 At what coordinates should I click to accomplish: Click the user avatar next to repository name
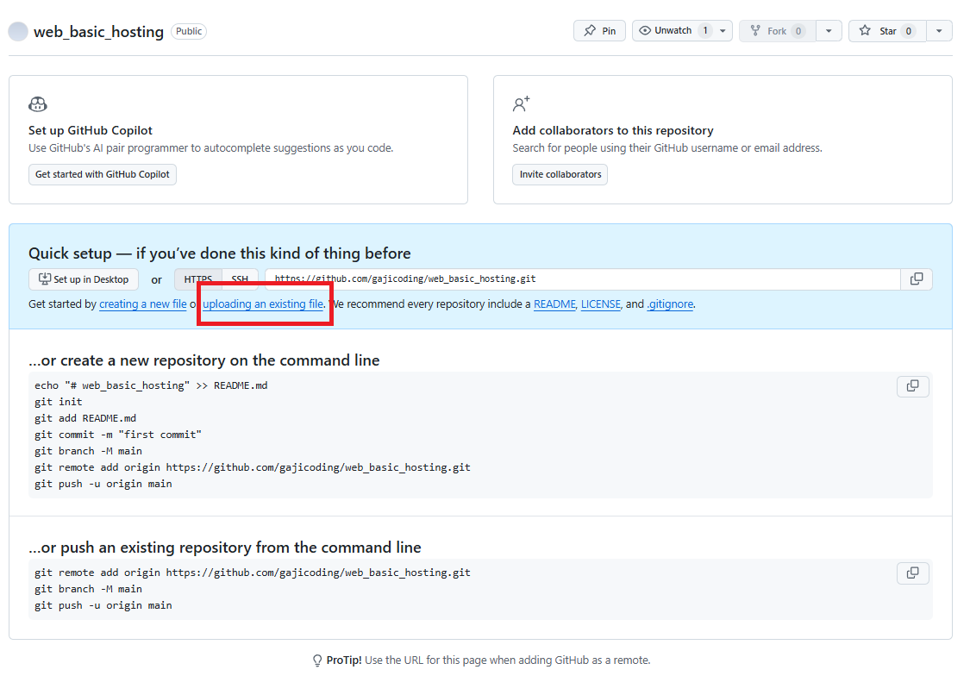coord(18,31)
